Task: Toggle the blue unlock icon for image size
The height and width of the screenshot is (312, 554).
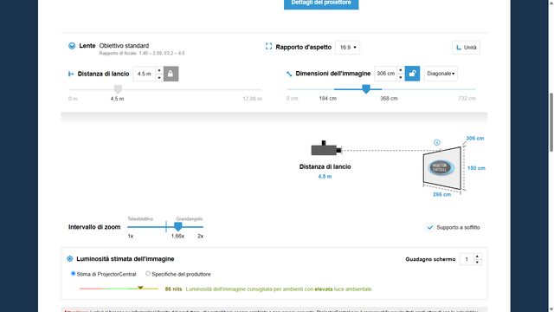Action: (x=412, y=74)
